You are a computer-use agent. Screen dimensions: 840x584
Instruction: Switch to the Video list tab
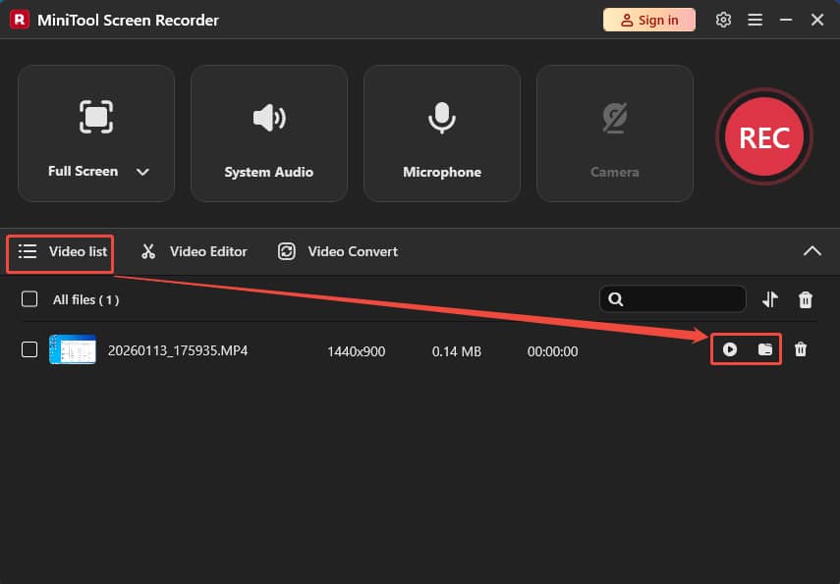(x=60, y=252)
